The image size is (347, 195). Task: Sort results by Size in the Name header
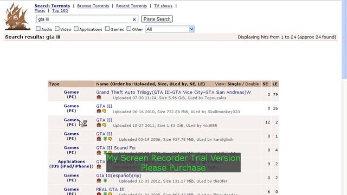[x=162, y=84]
